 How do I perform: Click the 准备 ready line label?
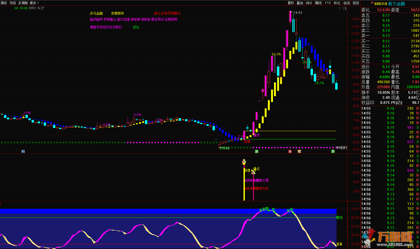[339, 244]
